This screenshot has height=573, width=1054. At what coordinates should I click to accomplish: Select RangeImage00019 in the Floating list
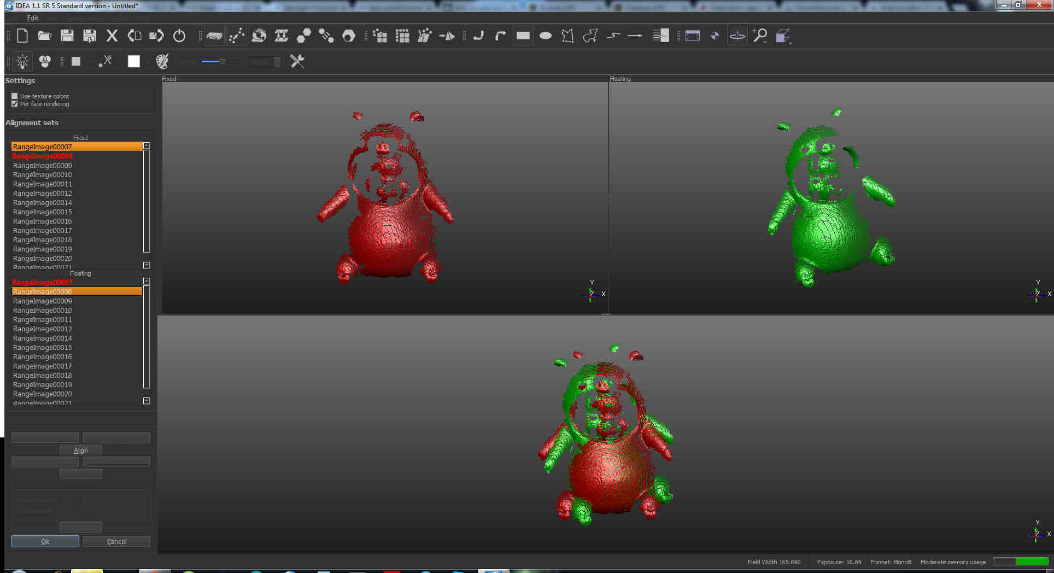77,384
